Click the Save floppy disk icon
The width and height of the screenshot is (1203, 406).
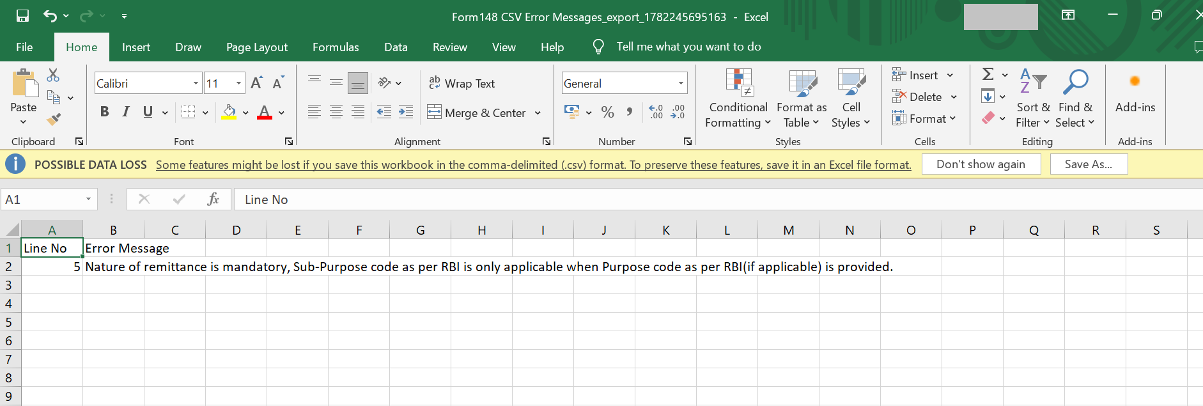pyautogui.click(x=22, y=16)
